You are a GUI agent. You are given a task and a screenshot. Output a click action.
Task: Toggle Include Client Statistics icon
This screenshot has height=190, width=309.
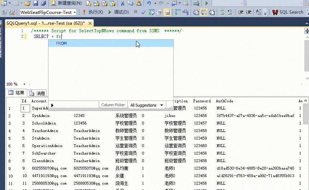(186, 13)
